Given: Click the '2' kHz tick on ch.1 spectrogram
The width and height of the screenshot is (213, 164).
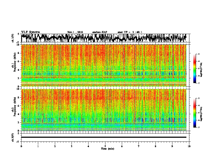Looking at the screenshot, I should (19, 78).
